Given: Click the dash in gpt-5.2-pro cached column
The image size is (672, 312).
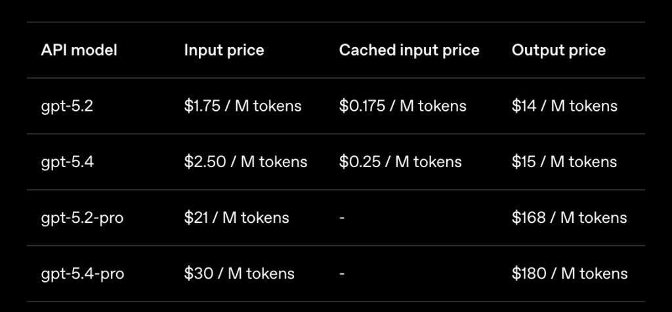Looking at the screenshot, I should pos(342,218).
